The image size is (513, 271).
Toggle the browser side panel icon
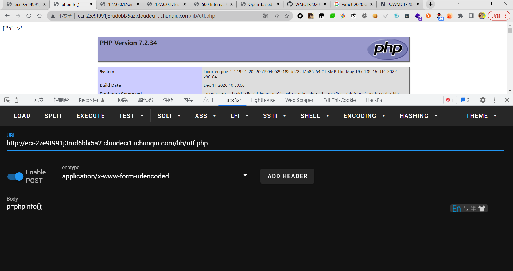point(471,16)
